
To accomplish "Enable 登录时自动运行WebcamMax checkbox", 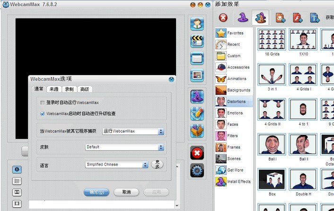I will (x=43, y=103).
